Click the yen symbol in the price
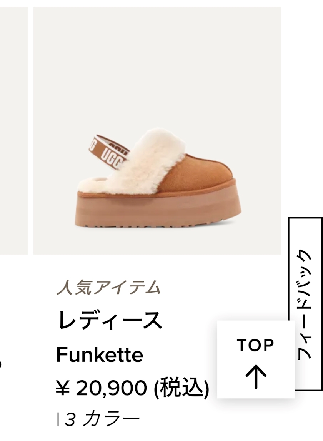Screen dimensions: 323x441 [x=62, y=388]
